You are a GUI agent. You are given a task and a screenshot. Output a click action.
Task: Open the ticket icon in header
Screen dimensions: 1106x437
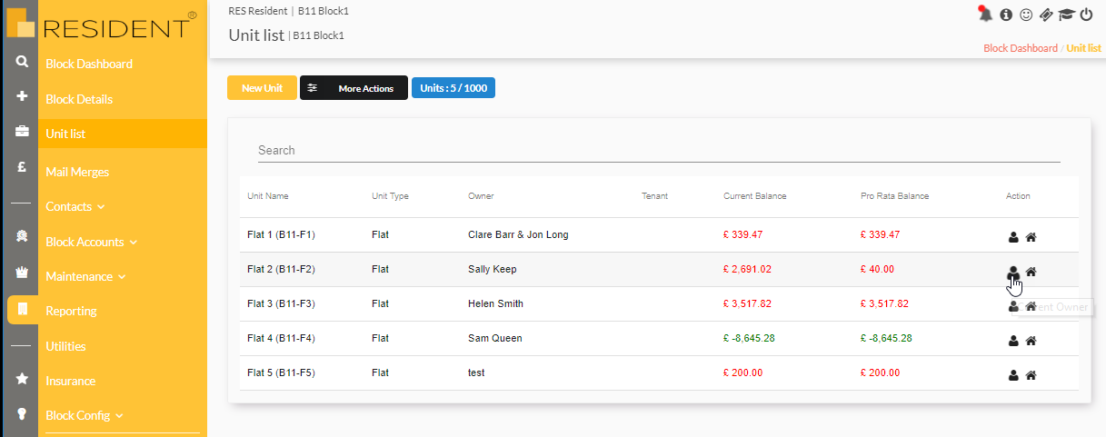[x=1046, y=15]
